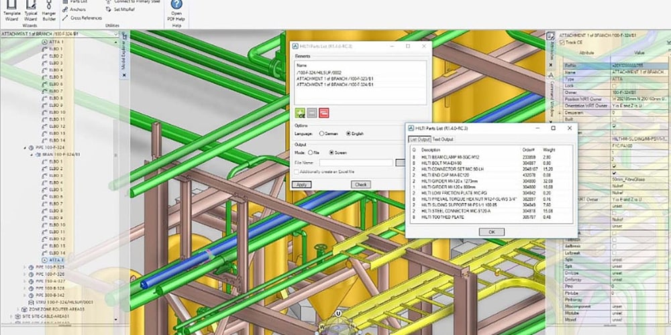Select German language option
The width and height of the screenshot is (671, 335).
(321, 134)
